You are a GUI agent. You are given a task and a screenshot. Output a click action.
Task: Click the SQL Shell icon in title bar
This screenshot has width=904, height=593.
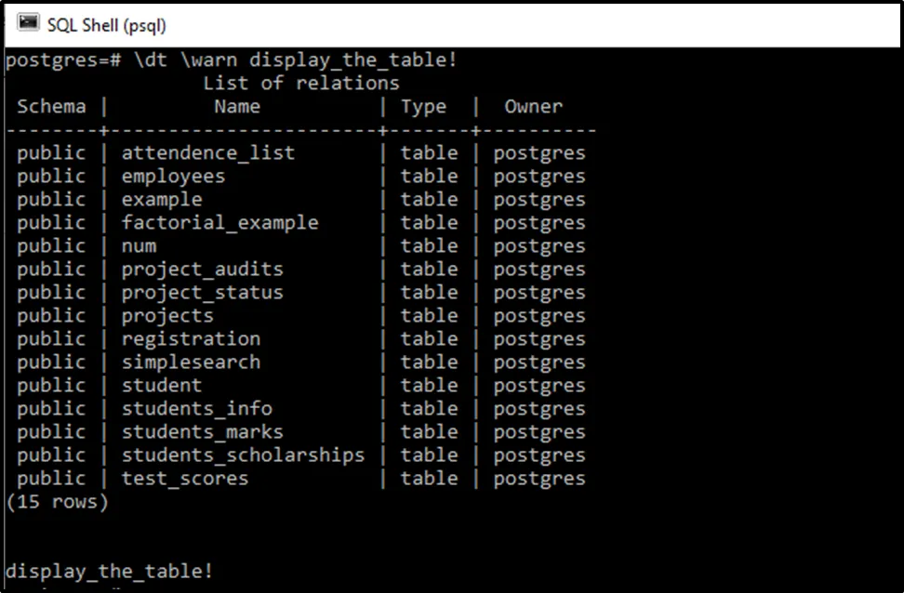[x=29, y=24]
